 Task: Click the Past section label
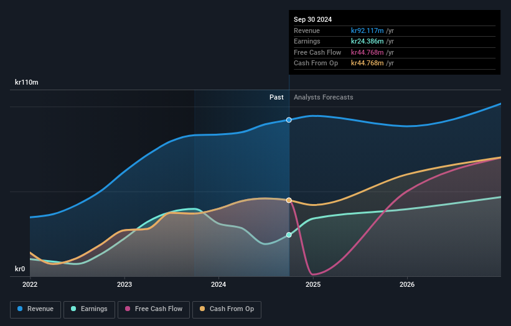tap(276, 97)
